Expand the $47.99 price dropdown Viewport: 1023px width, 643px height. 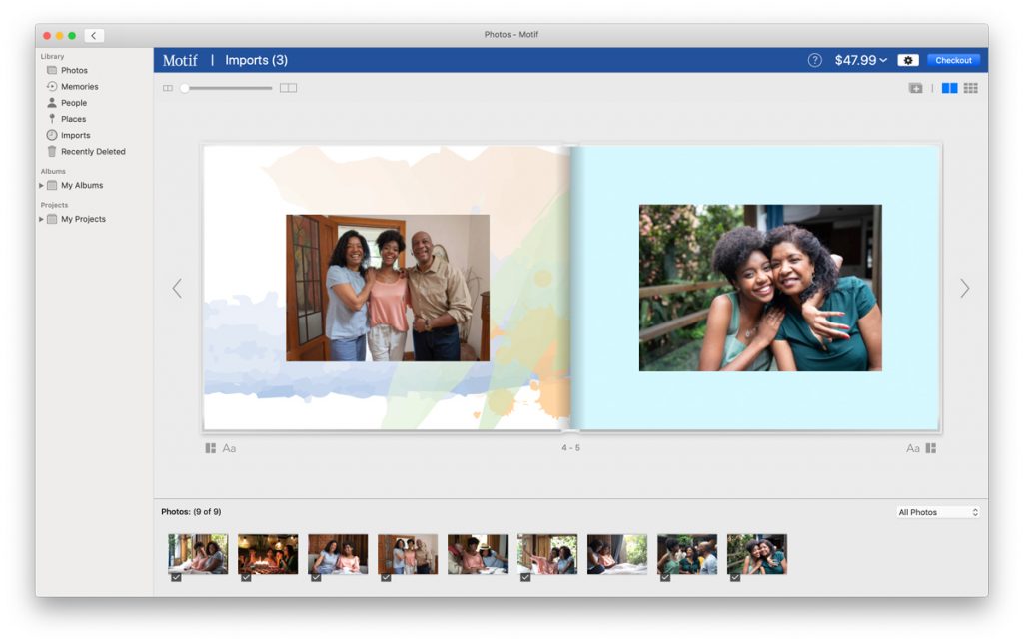coord(860,60)
